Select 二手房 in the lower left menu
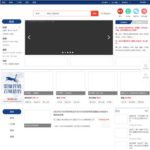Screen dimensions: 150x150 (x=12, y=124)
